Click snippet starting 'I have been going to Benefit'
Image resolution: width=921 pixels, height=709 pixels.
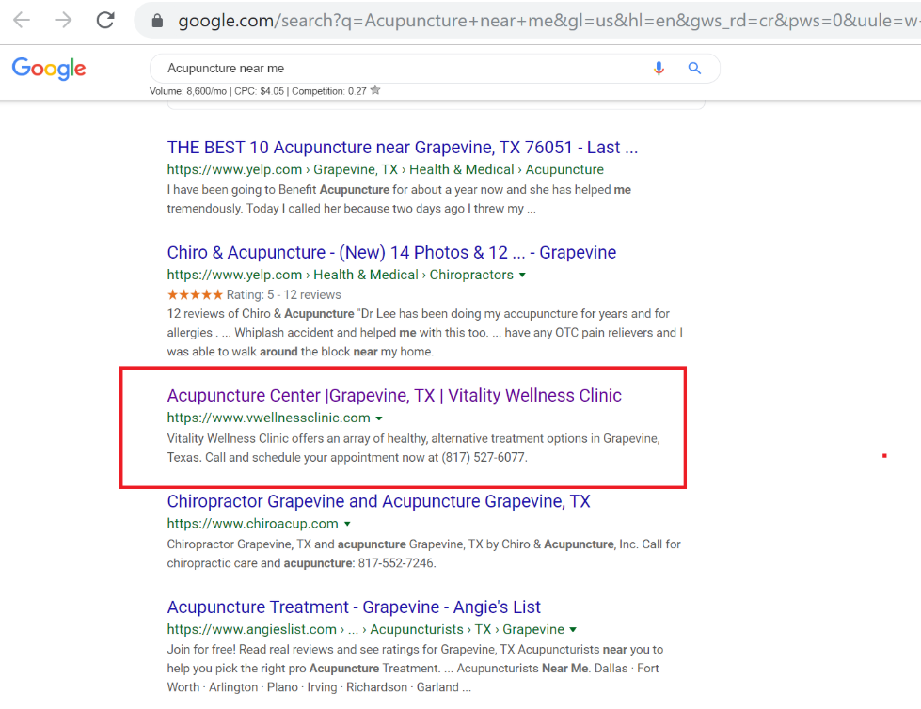399,199
